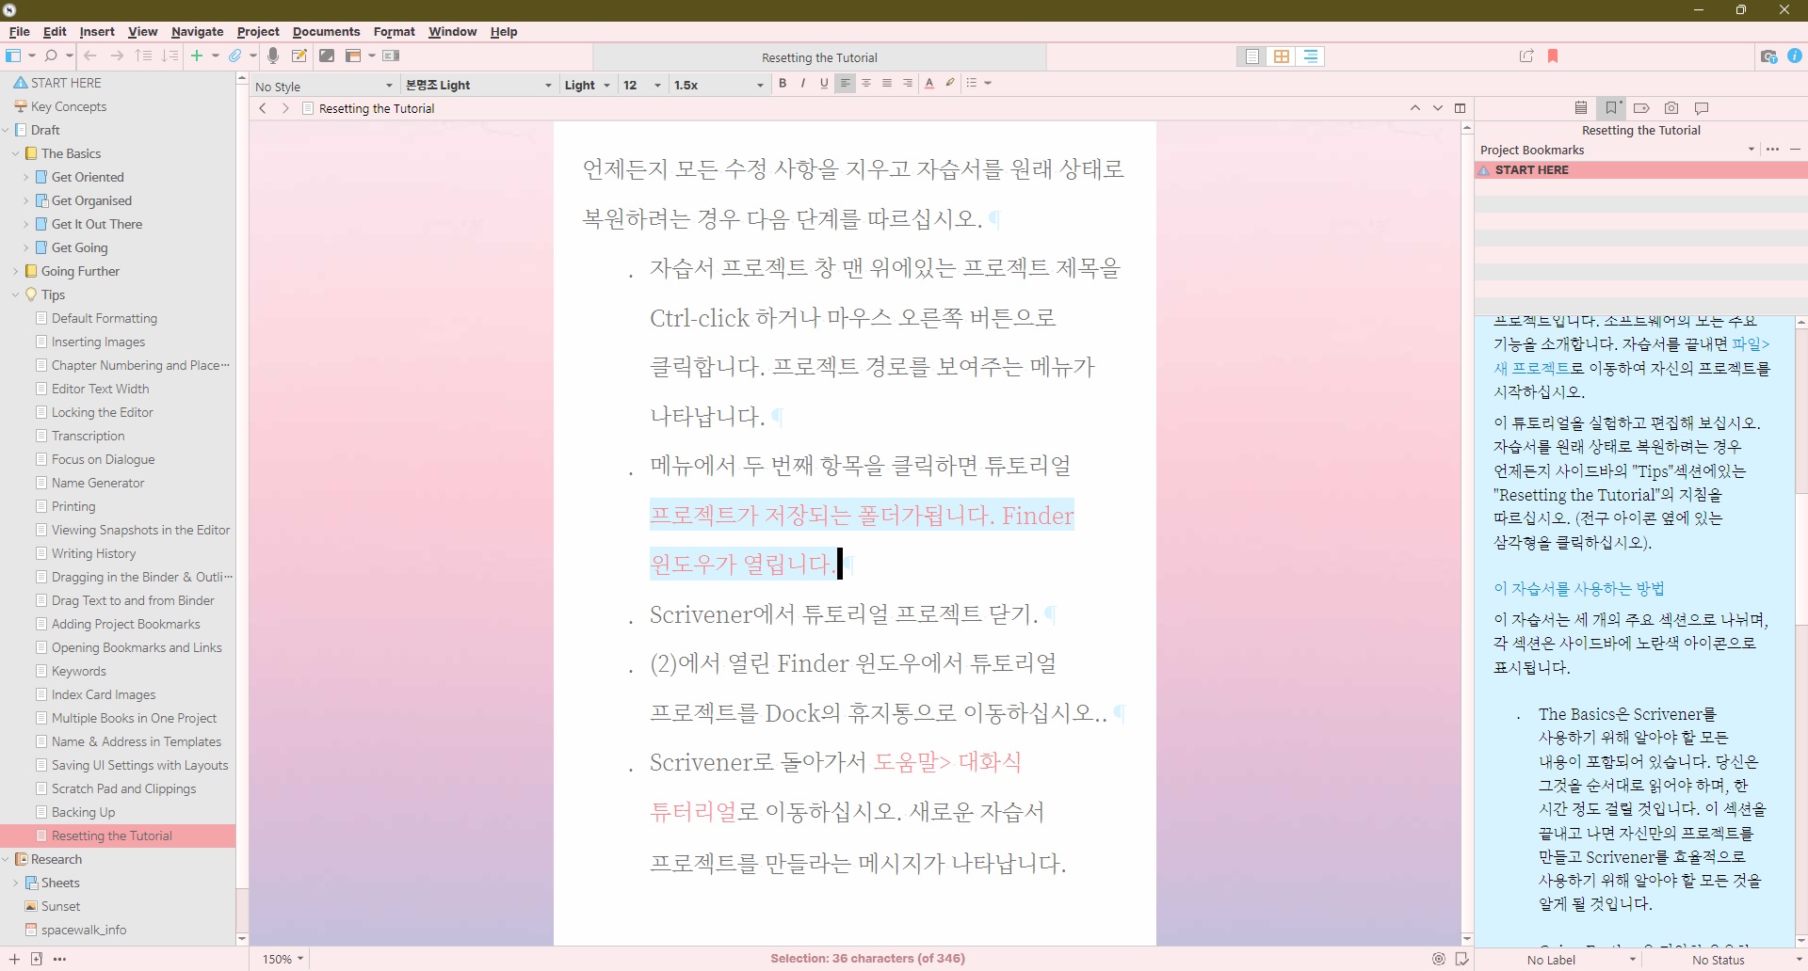Select START HERE bookmark in Inspector
The height and width of the screenshot is (971, 1808).
point(1640,170)
